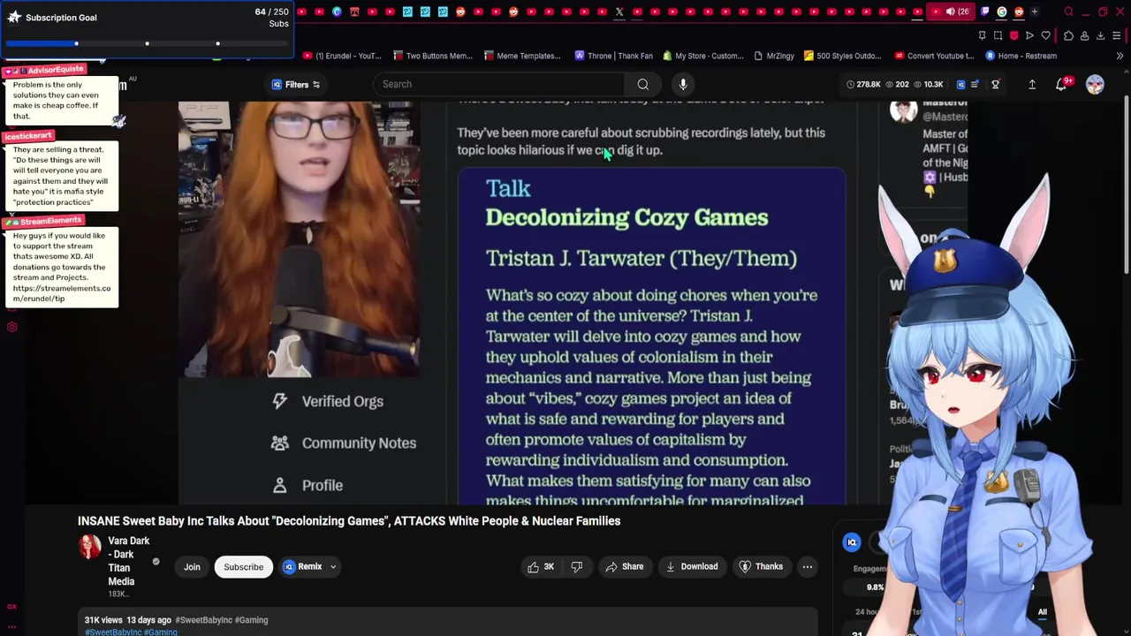Viewport: 1131px width, 636px height.
Task: Open the Home - Restream bookmark
Action: [1021, 56]
